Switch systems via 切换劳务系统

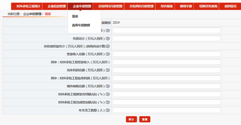pyautogui.click(x=208, y=6)
